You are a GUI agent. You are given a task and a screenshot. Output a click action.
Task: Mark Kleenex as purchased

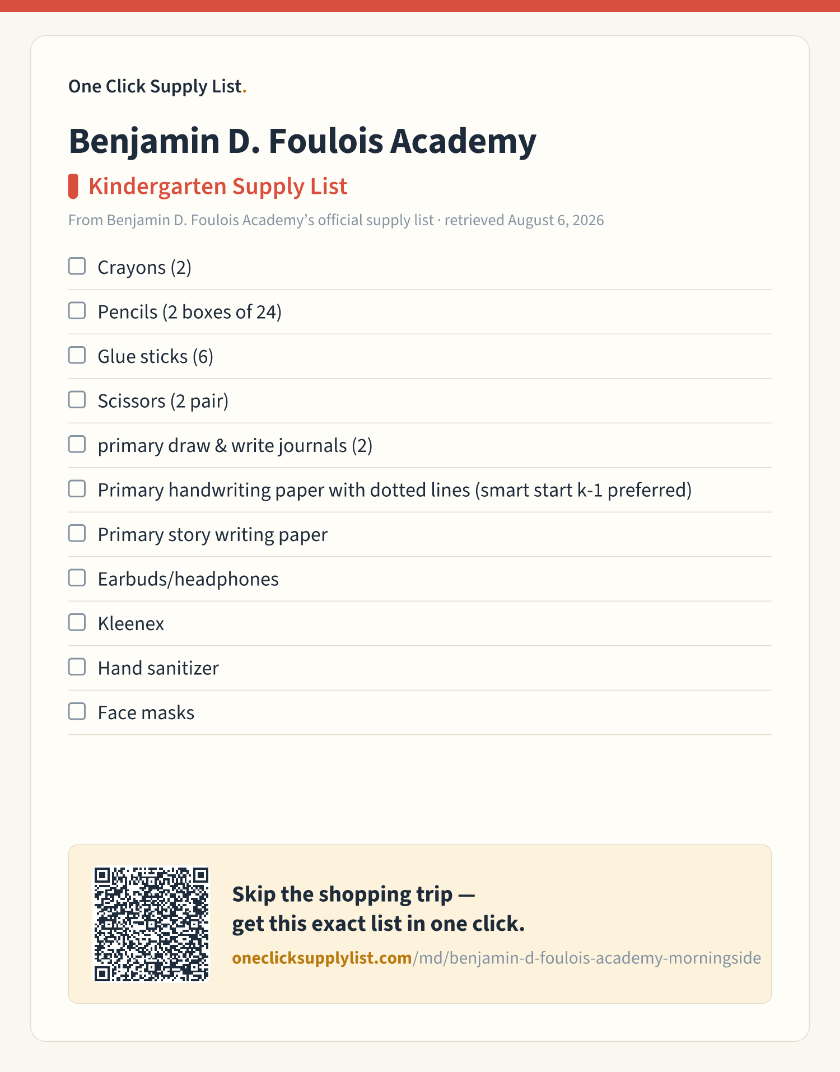pyautogui.click(x=77, y=622)
